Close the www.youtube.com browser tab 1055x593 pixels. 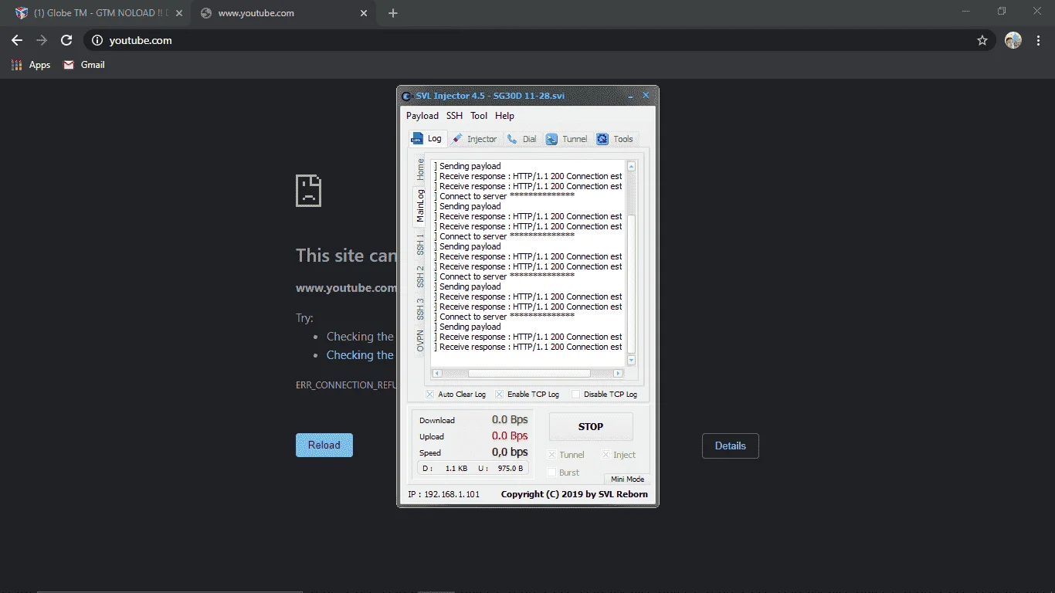pos(365,13)
